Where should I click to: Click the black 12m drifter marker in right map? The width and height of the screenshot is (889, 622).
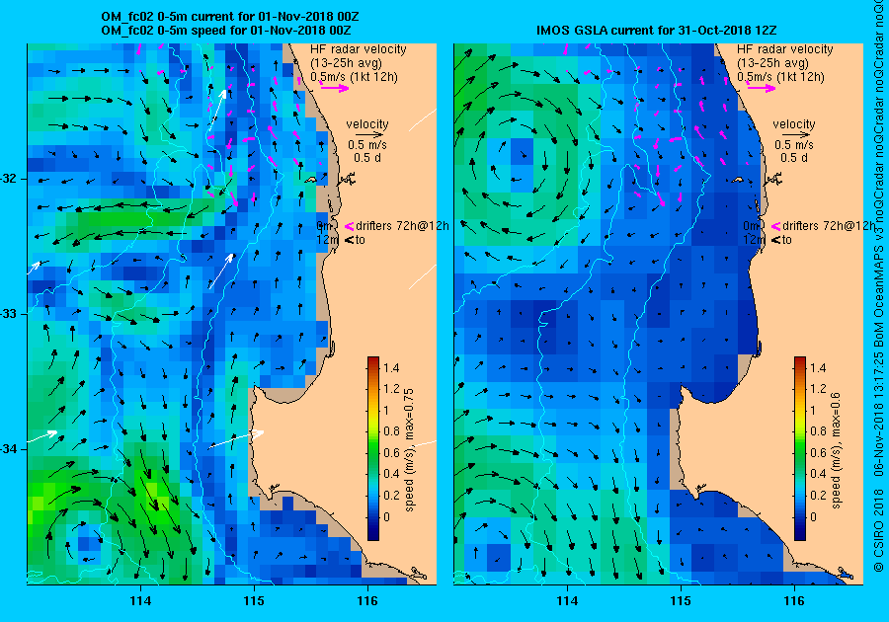pos(775,240)
